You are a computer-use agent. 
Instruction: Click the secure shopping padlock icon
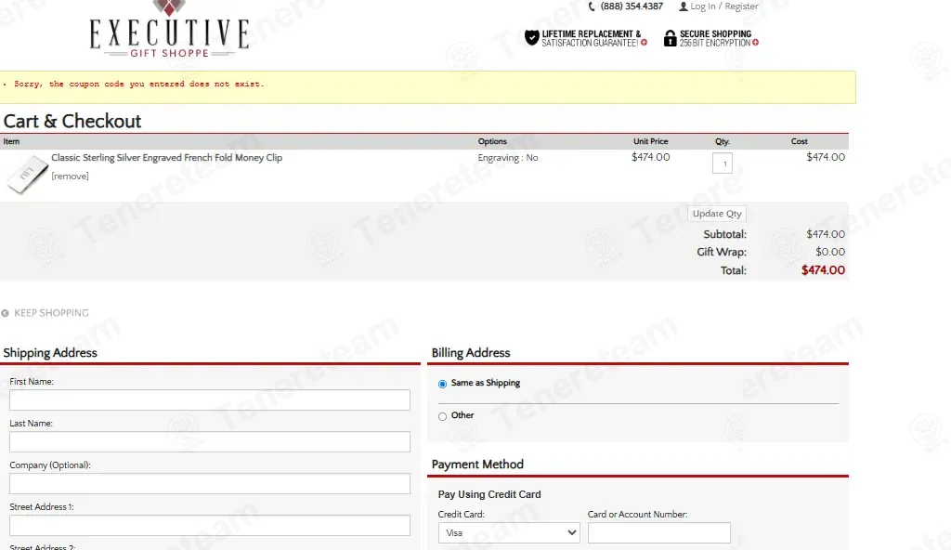tap(670, 38)
